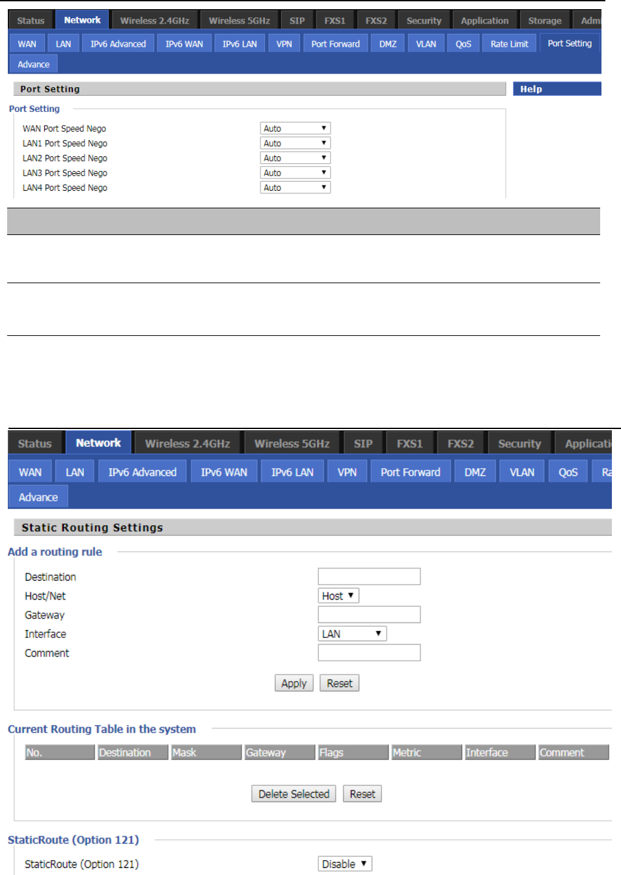Open FXS1 tab in Static Routing page
Image resolution: width=621 pixels, height=875 pixels.
pyautogui.click(x=409, y=443)
